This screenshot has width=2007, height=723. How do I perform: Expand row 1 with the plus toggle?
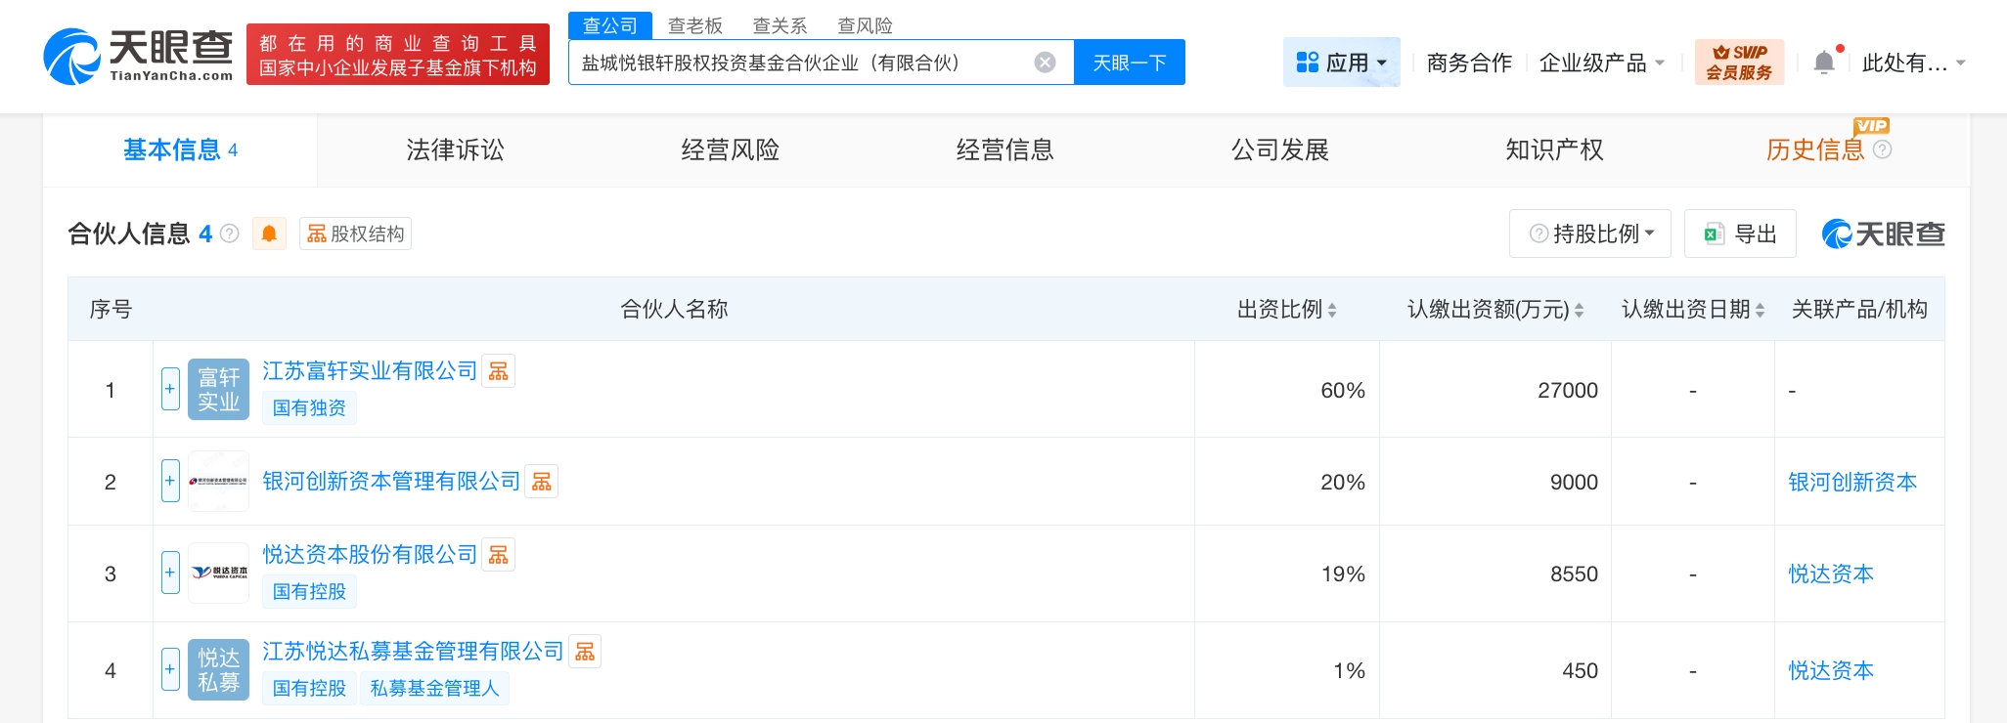coord(170,389)
